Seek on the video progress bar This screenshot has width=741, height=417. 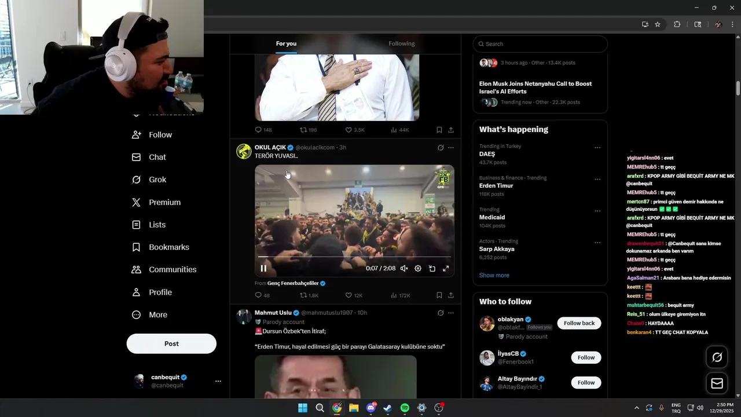[x=354, y=257]
